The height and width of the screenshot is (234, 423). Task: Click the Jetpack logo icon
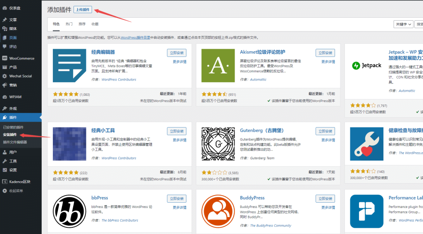tap(367, 65)
